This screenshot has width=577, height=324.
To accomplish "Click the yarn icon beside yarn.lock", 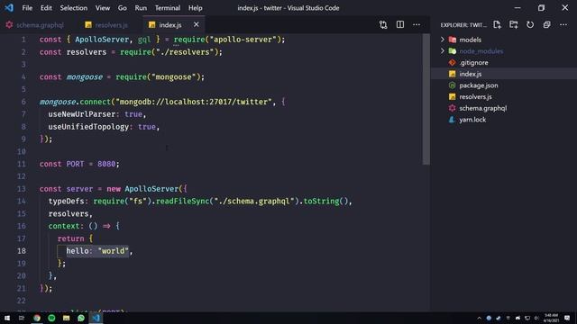I will click(453, 120).
